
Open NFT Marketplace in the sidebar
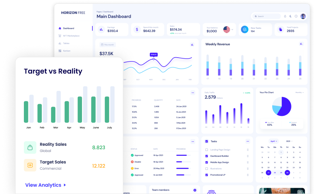69,36
